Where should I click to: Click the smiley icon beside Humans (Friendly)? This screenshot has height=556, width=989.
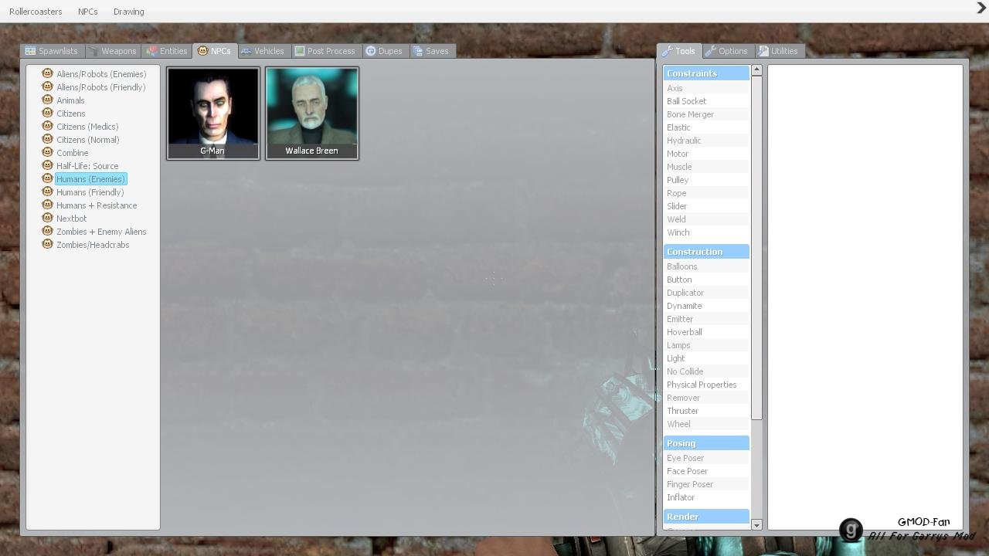tap(47, 192)
